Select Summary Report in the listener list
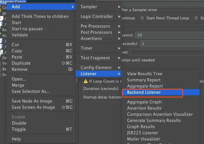 coord(144,80)
